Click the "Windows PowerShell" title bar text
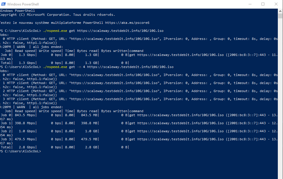Image resolution: width=283 pixels, height=179 pixels. pos(23,4)
